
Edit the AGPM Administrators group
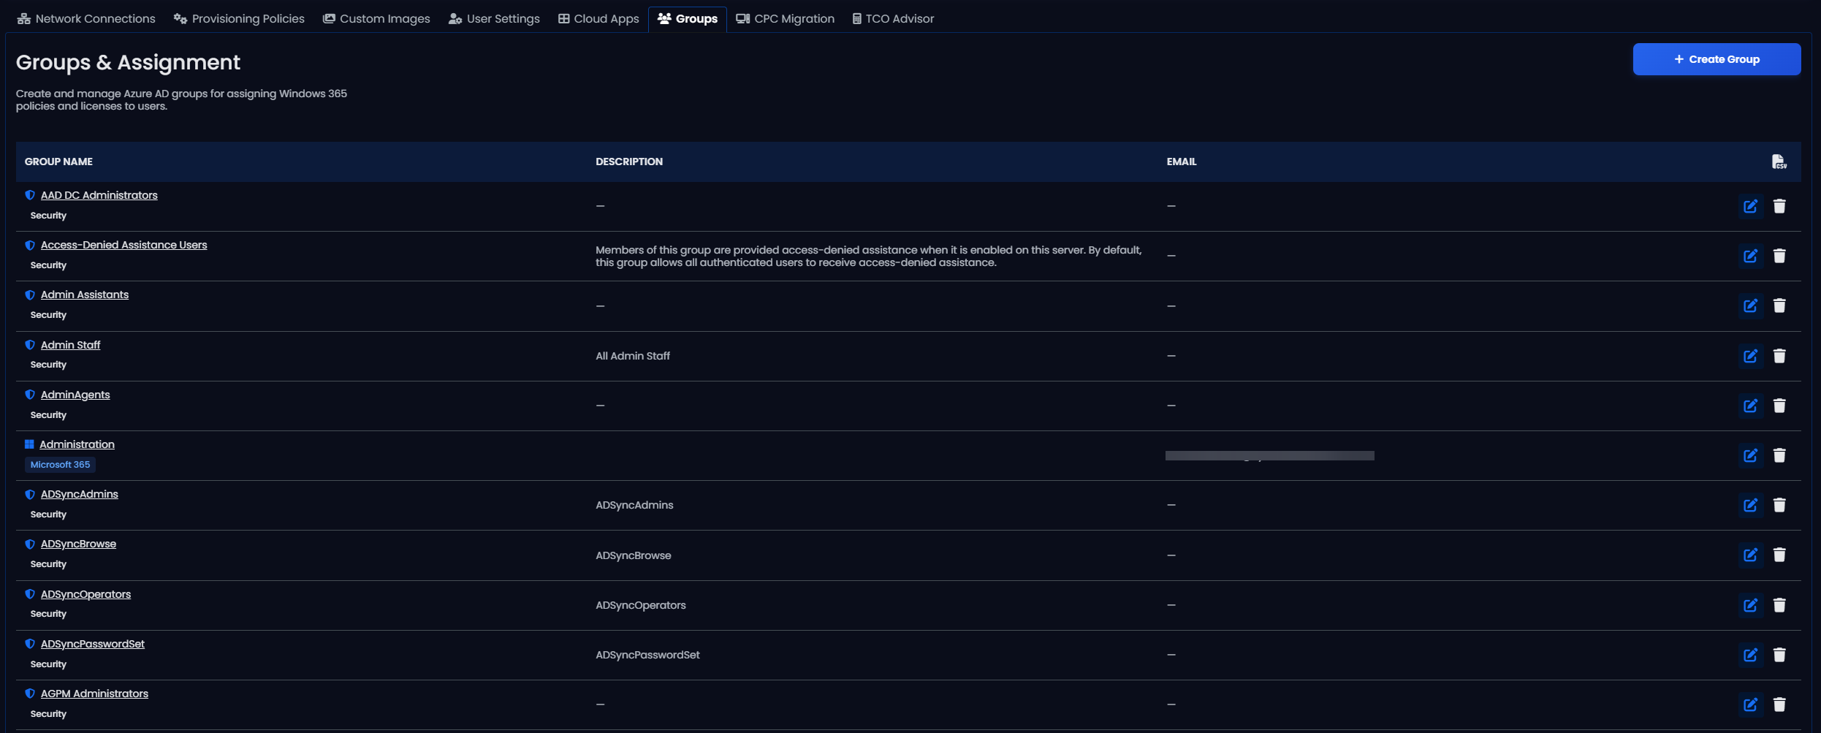1750,704
